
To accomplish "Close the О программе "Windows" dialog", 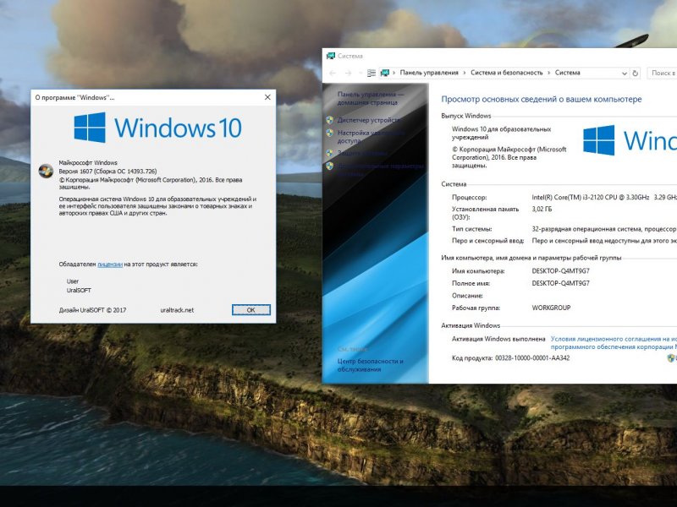I will coord(267,97).
